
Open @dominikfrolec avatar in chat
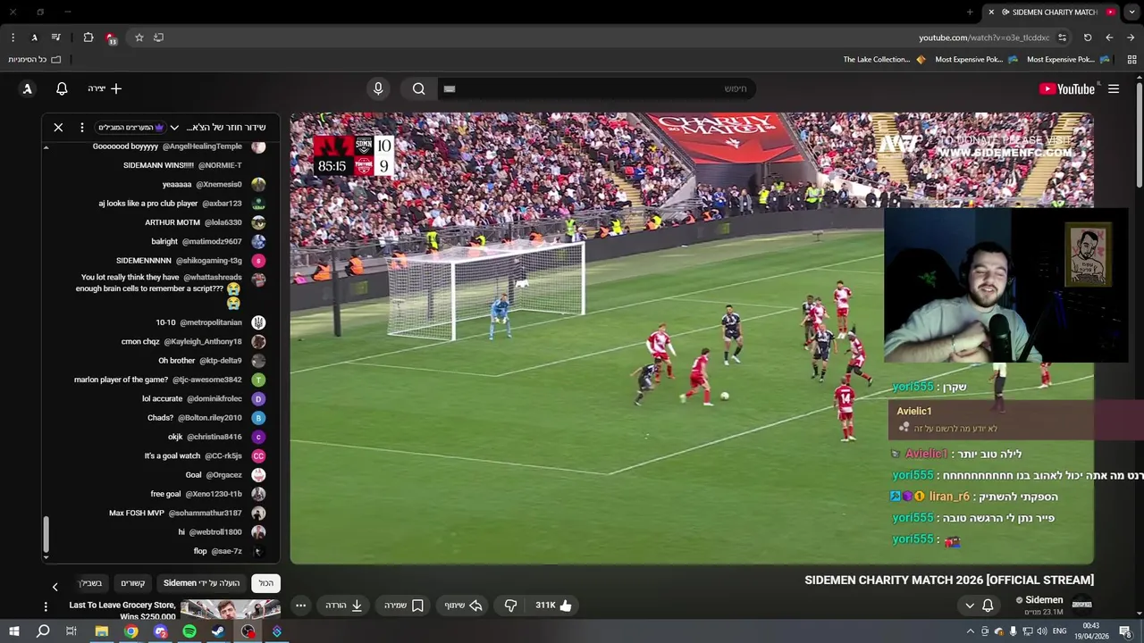[258, 399]
